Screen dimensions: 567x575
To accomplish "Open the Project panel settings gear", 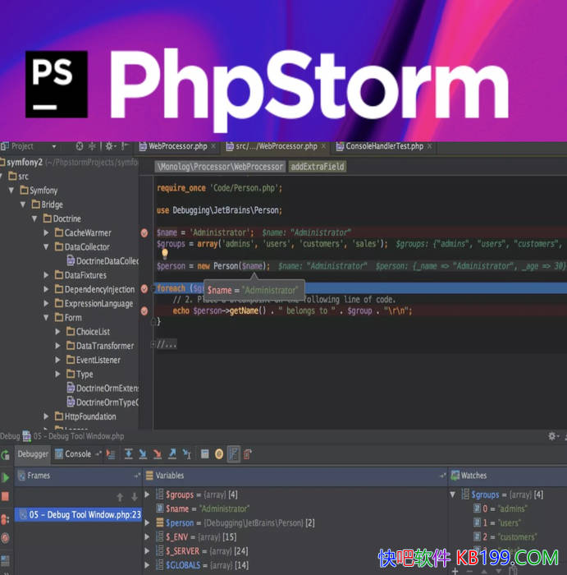I will tap(110, 147).
